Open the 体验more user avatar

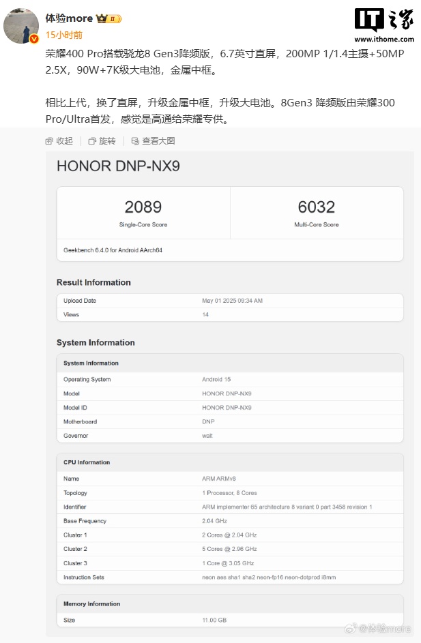point(21,25)
